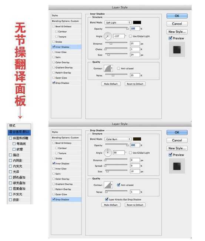Click Cancel in the Inner Shadow dialog
This screenshot has width=205, height=241.
177,24
